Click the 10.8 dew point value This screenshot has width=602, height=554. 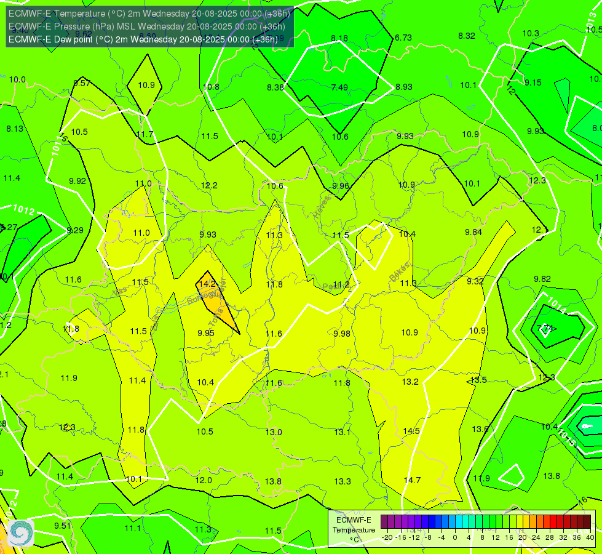point(211,87)
